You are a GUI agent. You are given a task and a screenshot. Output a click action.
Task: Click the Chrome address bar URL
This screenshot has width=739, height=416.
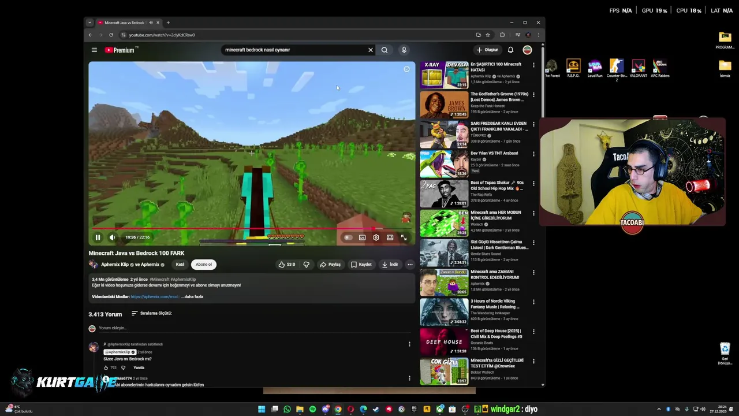click(162, 35)
